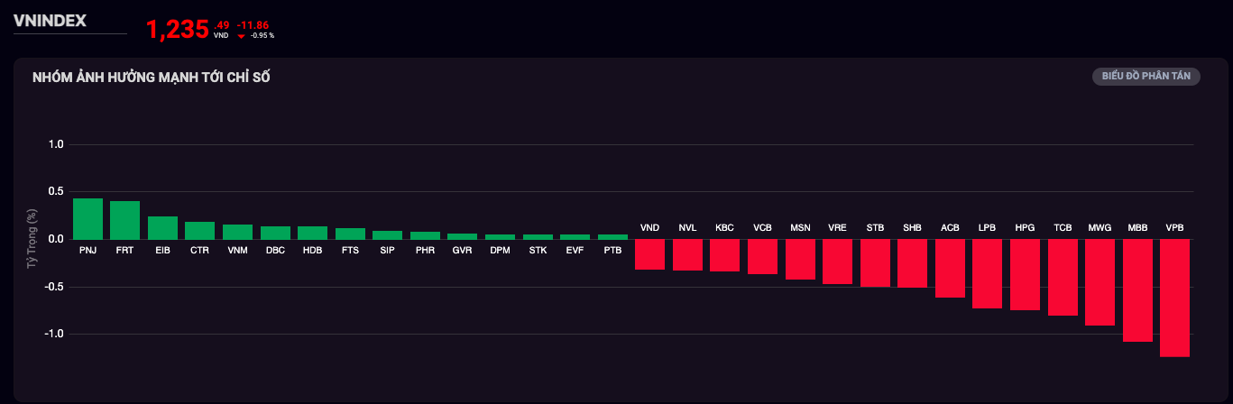Click the GVR ticker label
This screenshot has width=1233, height=404.
click(462, 250)
